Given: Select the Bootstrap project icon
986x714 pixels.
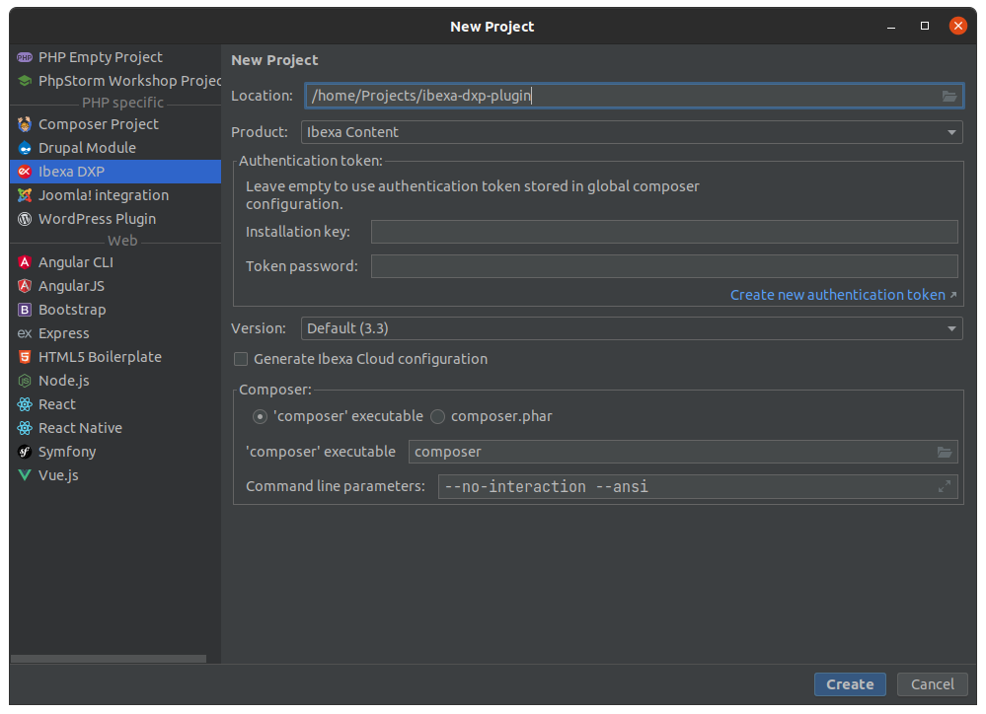Looking at the screenshot, I should pyautogui.click(x=72, y=309).
